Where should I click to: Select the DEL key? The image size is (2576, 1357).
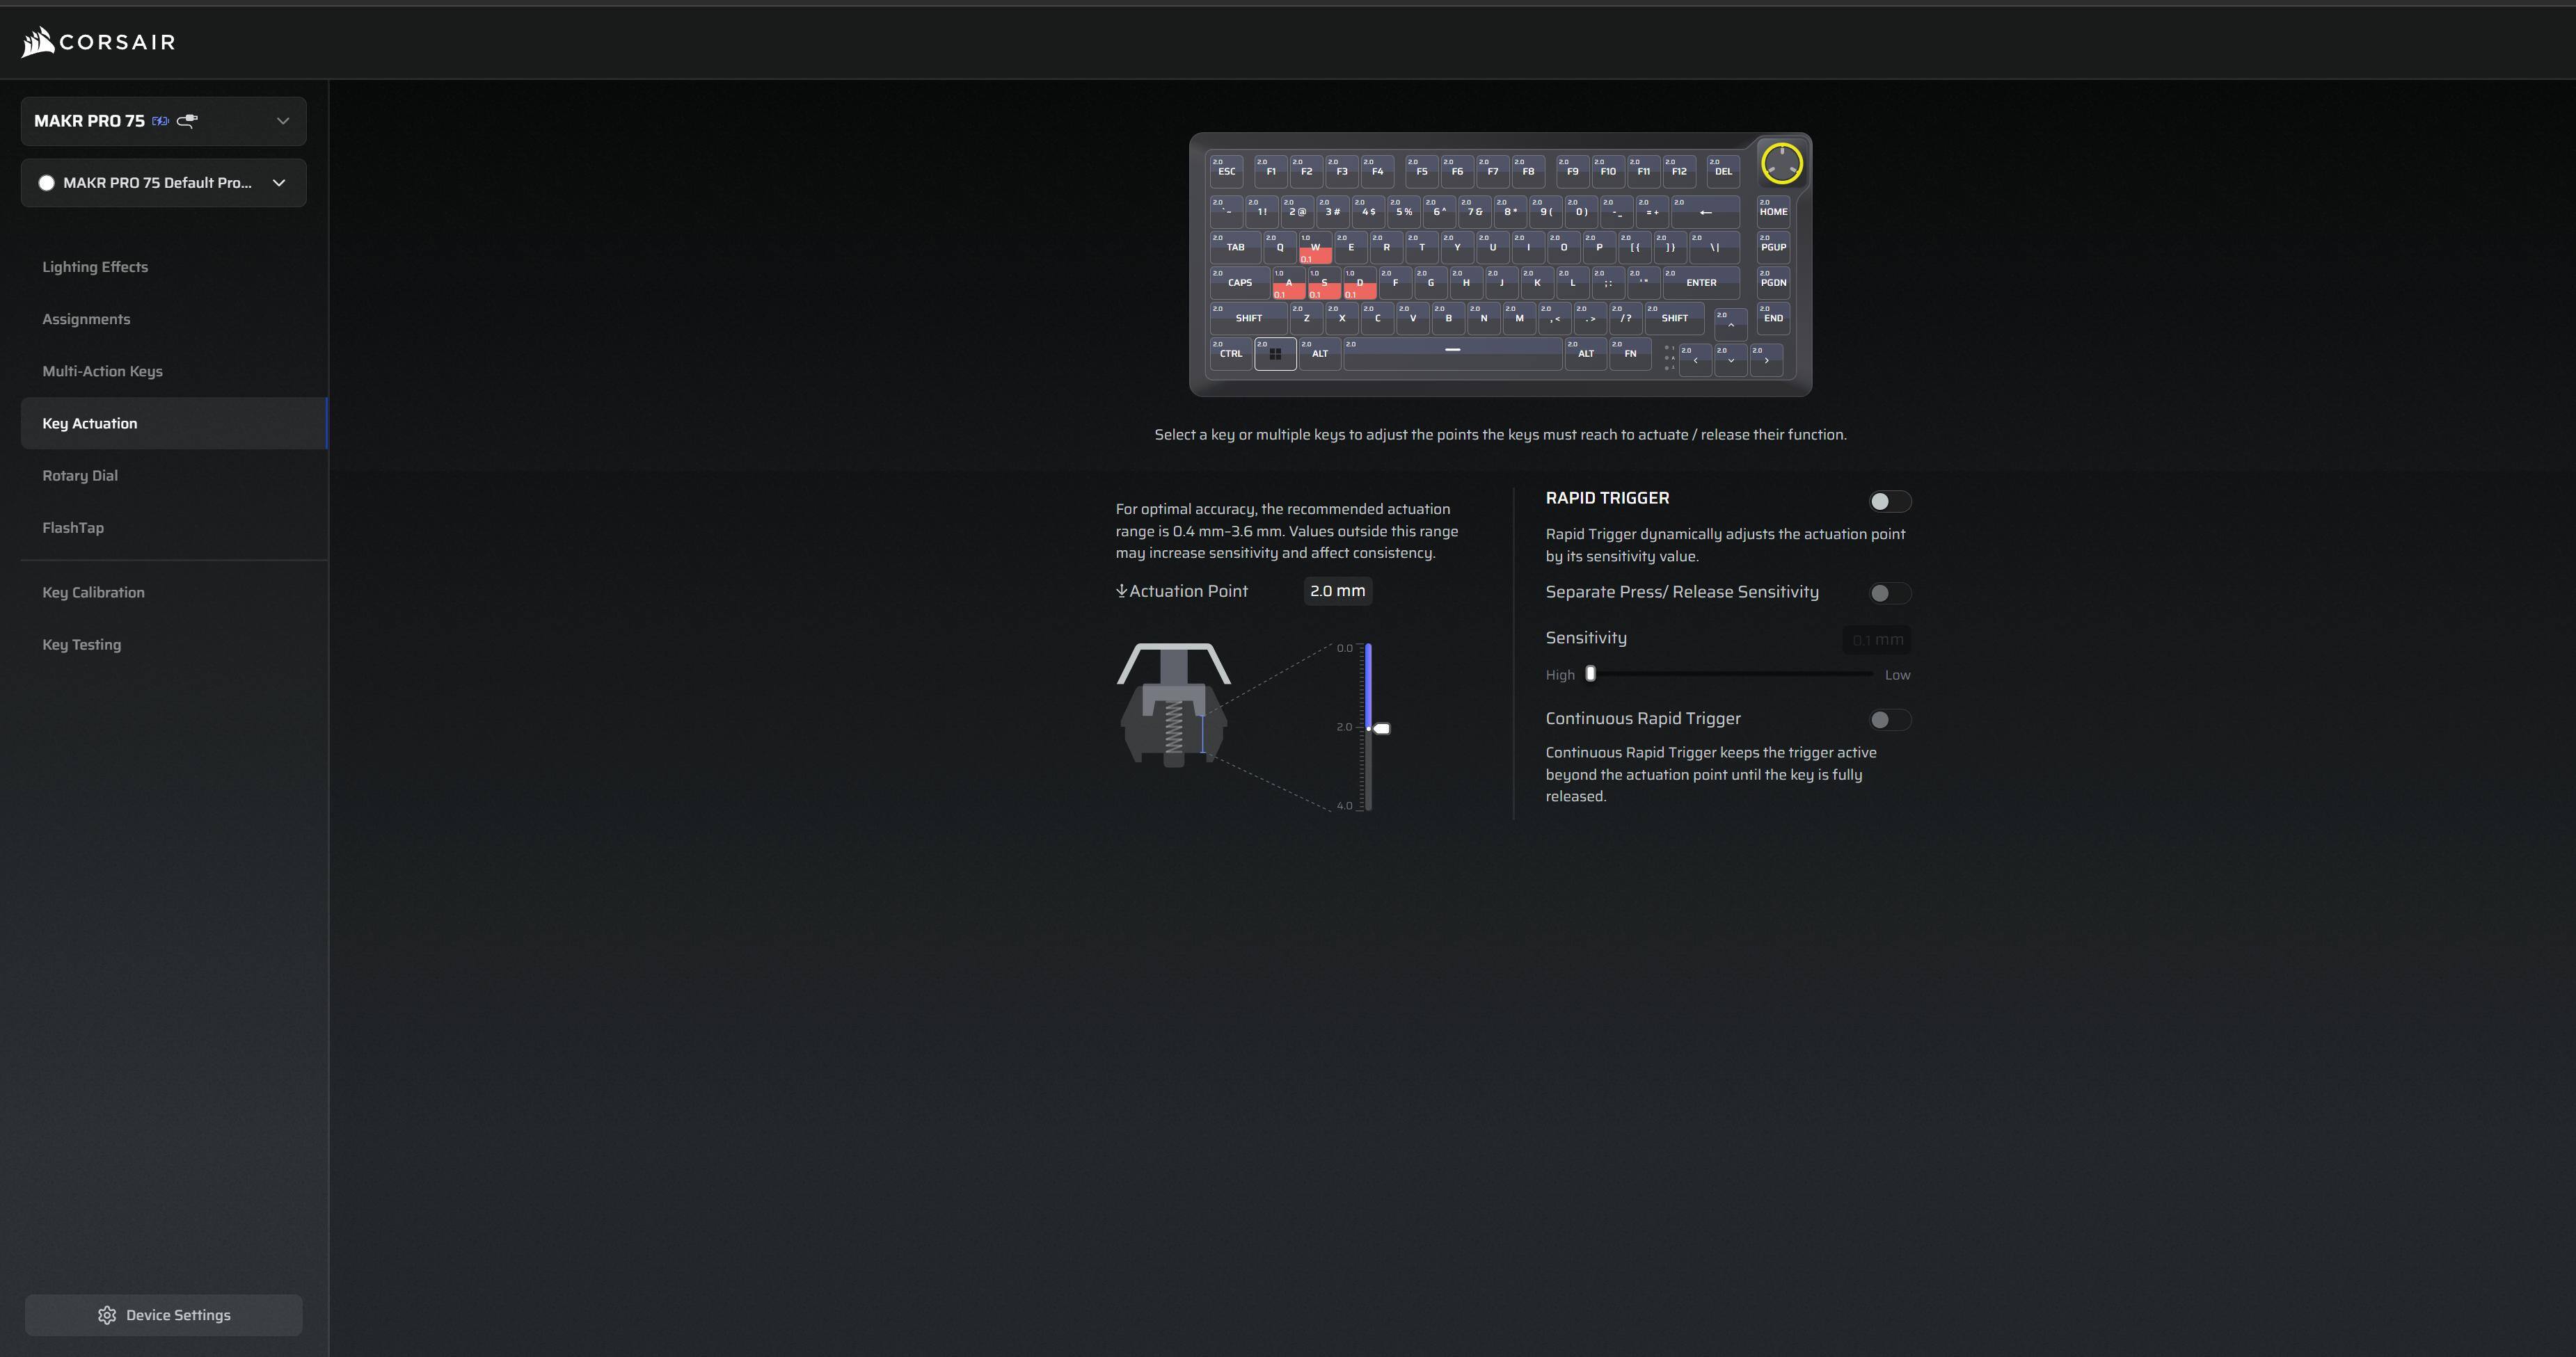[x=1723, y=171]
